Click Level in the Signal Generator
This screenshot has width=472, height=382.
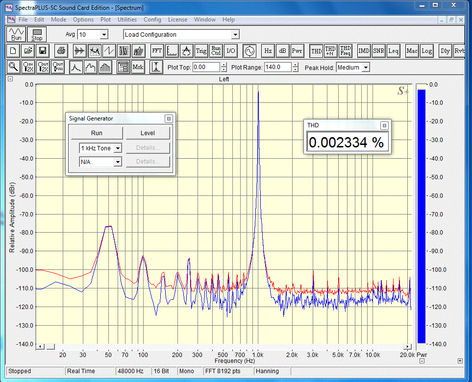pyautogui.click(x=148, y=133)
